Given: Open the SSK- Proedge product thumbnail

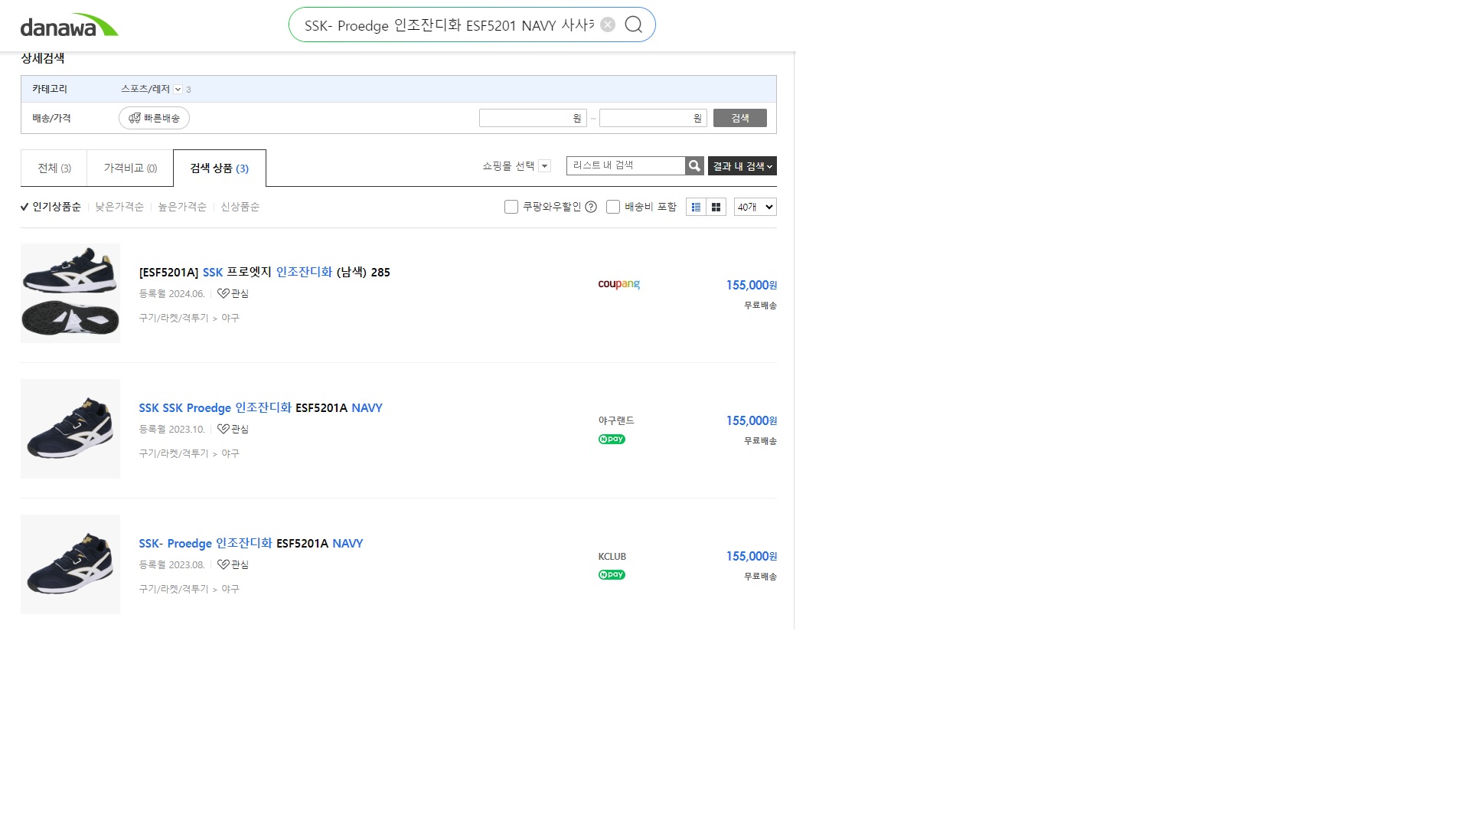Looking at the screenshot, I should pos(70,564).
